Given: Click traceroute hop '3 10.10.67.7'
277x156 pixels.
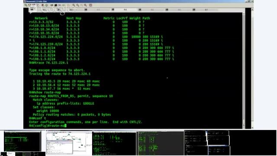Looking at the screenshot, I should (x=61, y=89).
